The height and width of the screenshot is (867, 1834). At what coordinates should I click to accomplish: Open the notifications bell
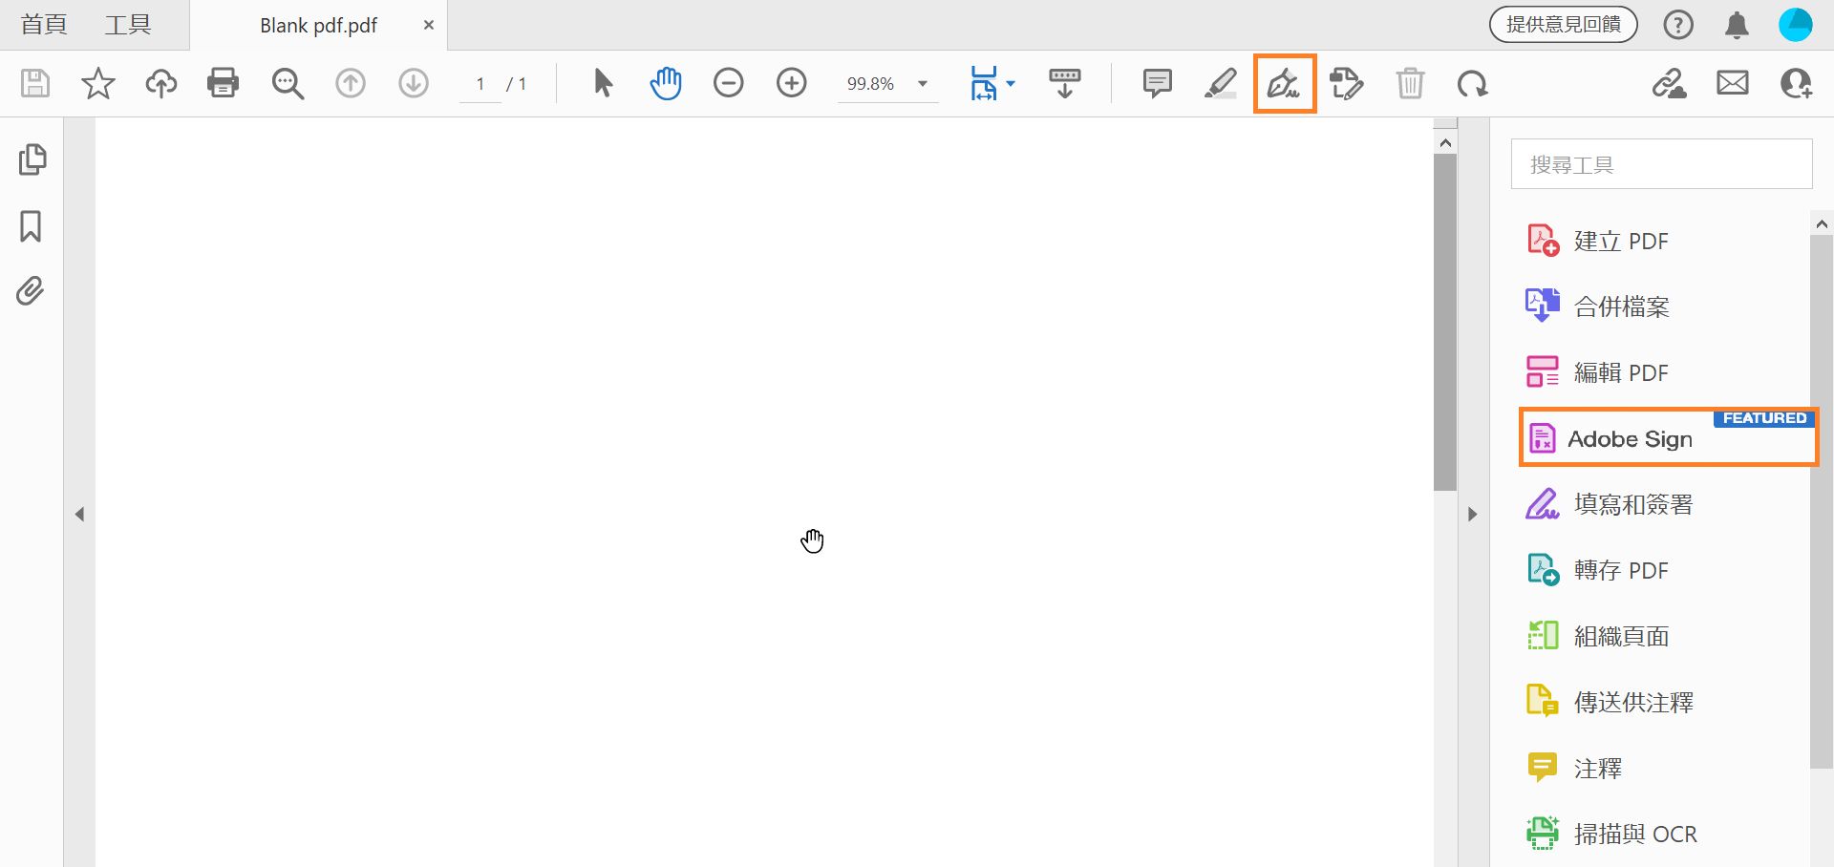coord(1738,25)
